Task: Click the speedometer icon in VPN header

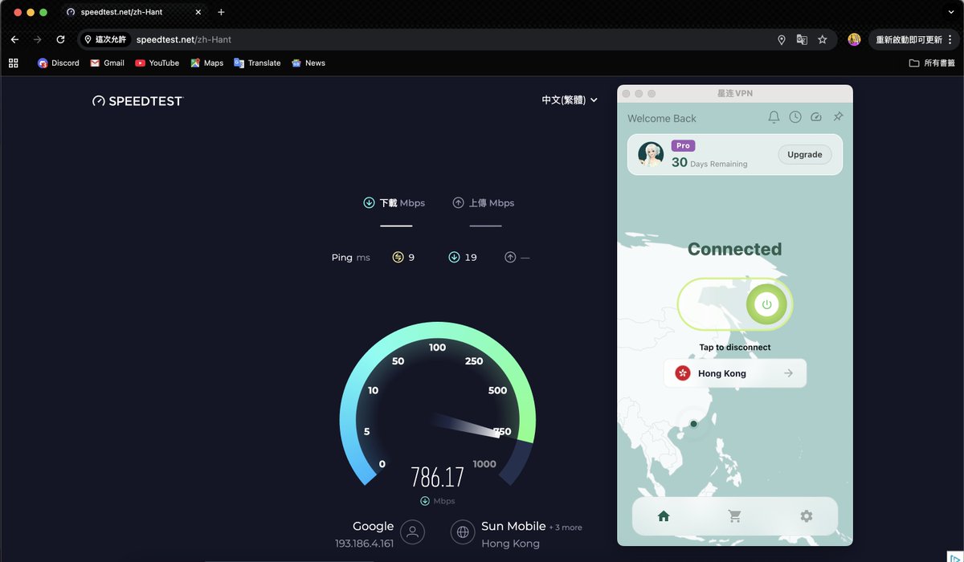Action: coord(816,117)
